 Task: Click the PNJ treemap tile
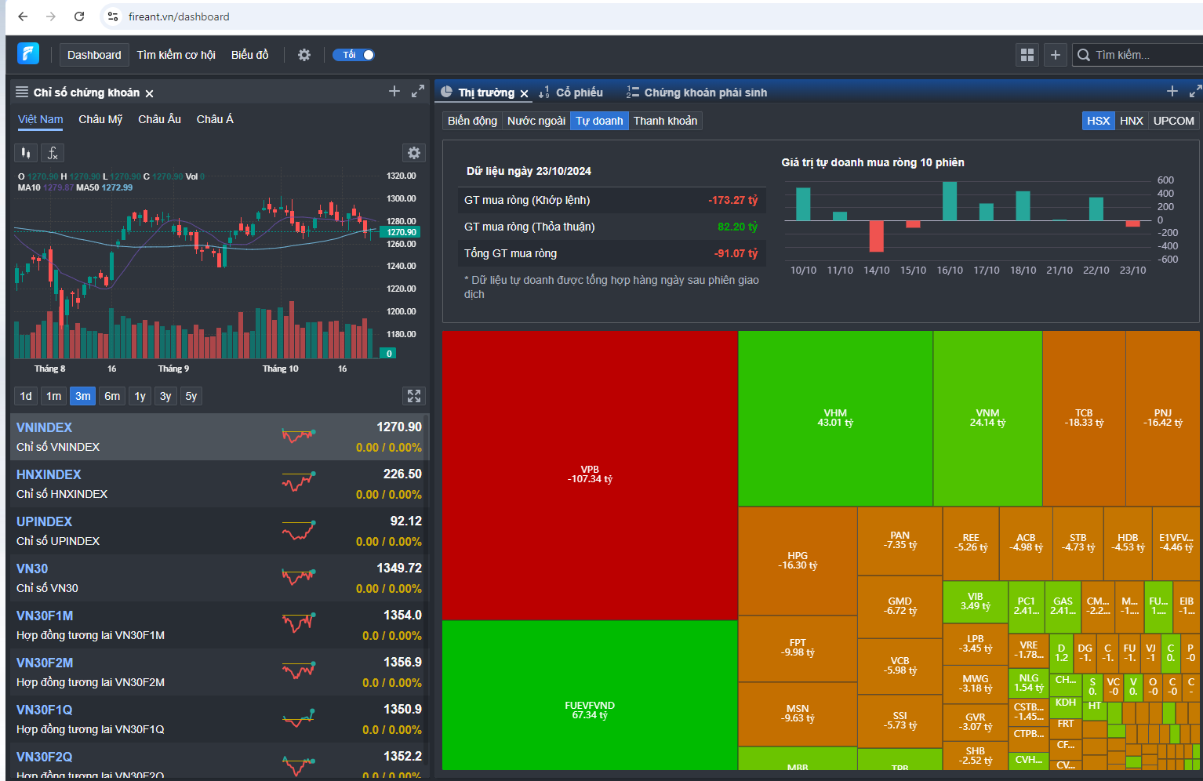(1162, 418)
